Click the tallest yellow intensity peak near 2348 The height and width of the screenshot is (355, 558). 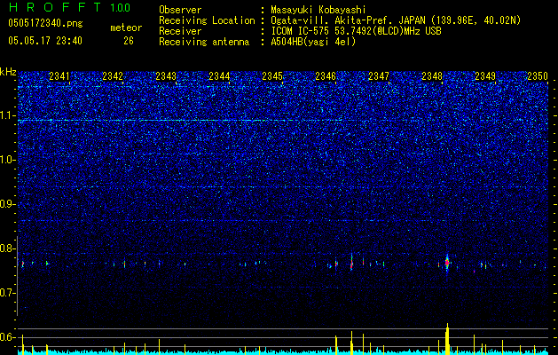click(x=447, y=337)
